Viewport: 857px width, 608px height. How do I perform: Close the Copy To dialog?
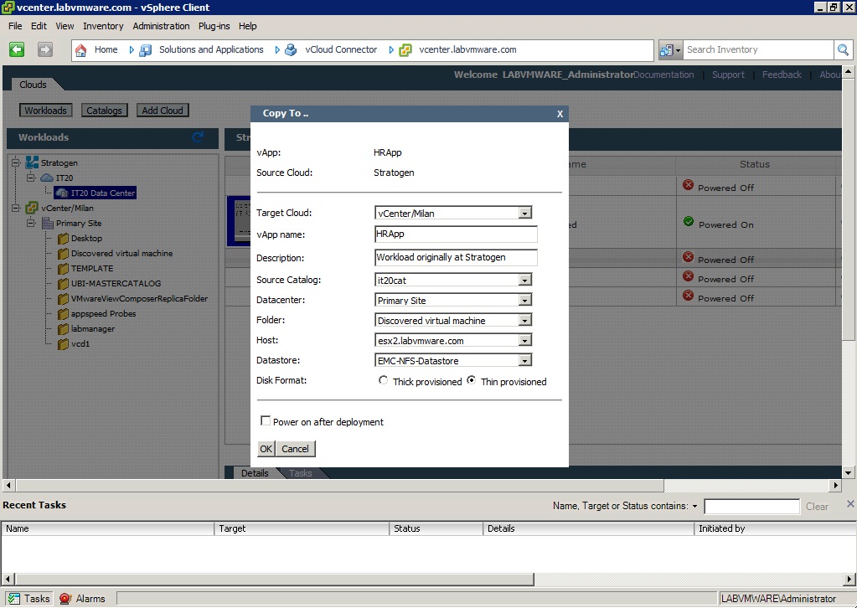560,114
